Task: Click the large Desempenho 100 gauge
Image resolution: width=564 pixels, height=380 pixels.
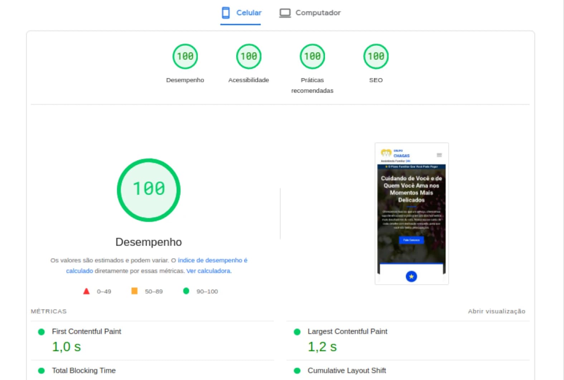Action: 149,190
